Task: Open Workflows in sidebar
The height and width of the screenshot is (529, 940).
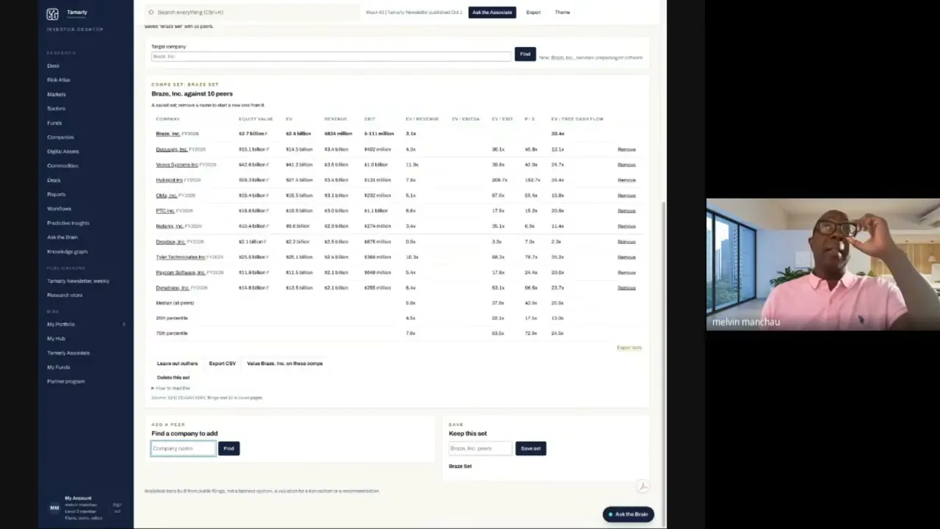Action: pyautogui.click(x=59, y=209)
